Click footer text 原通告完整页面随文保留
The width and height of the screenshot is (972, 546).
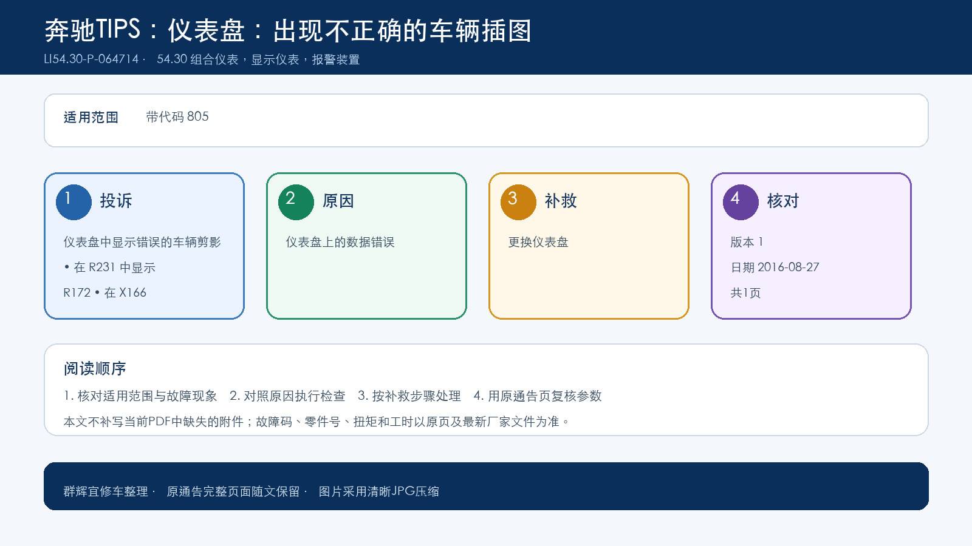tap(233, 491)
